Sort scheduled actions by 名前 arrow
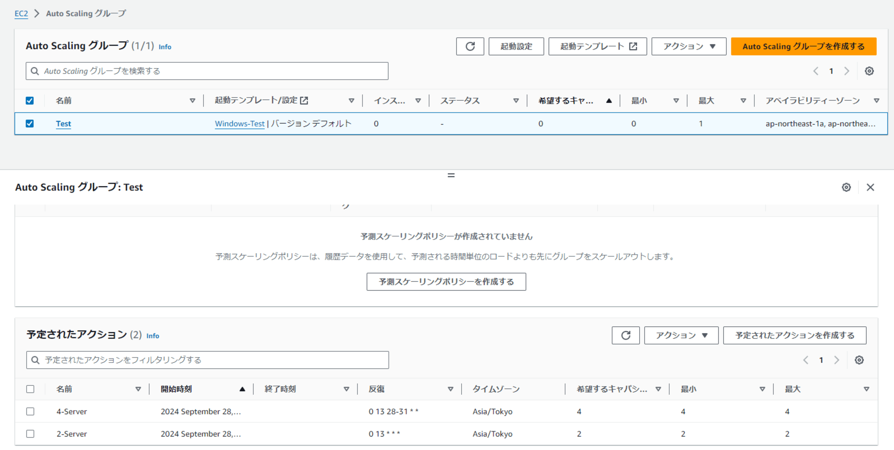This screenshot has height=450, width=894. [138, 389]
